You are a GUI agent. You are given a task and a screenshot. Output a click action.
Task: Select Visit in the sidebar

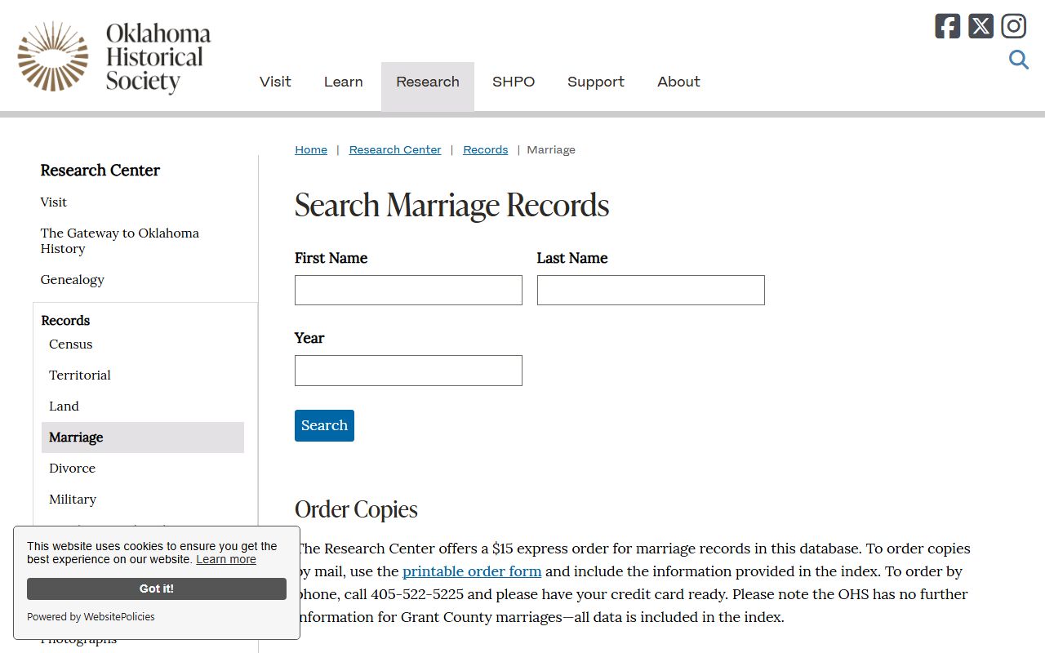[54, 202]
